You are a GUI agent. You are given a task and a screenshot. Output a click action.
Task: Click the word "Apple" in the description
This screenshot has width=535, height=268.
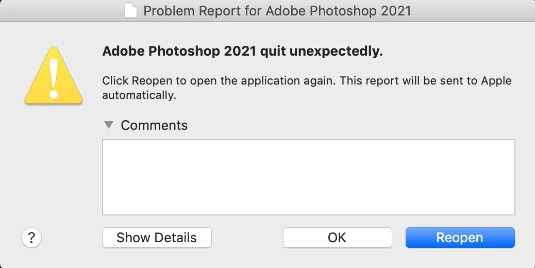pos(496,81)
